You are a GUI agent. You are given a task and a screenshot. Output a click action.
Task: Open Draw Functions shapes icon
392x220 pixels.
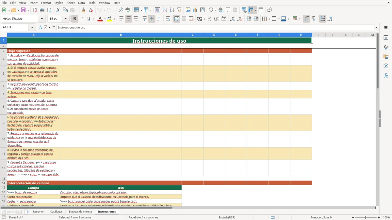pos(270,10)
